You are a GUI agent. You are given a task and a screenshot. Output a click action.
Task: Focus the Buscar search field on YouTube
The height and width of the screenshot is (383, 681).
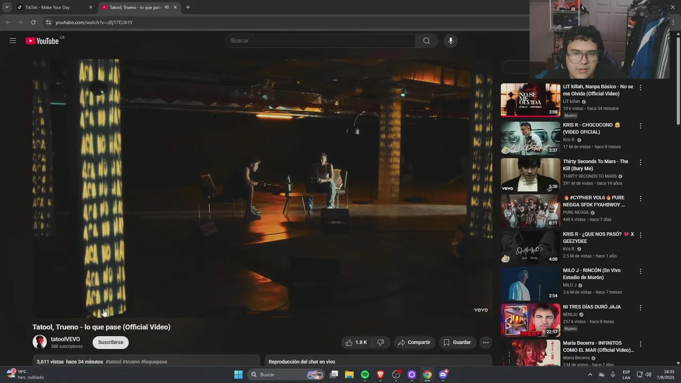tap(321, 41)
